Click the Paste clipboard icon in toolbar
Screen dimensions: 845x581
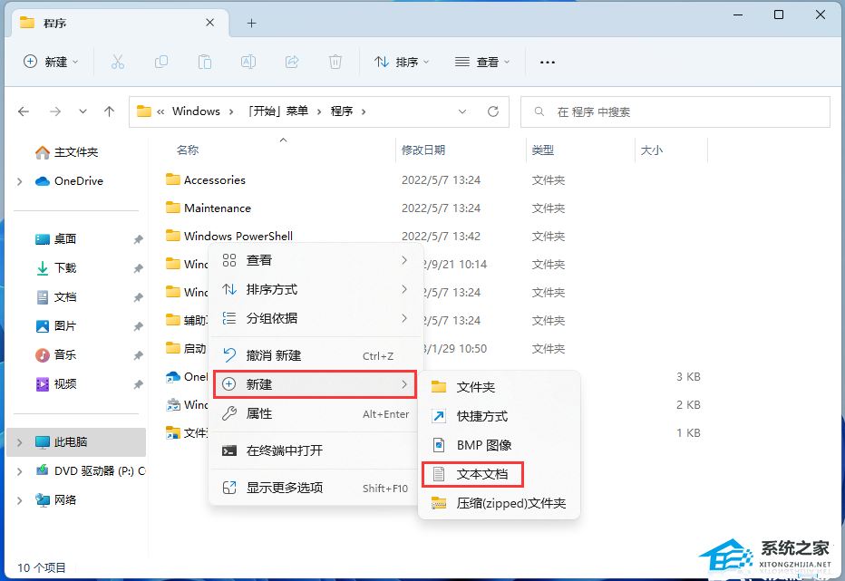pyautogui.click(x=205, y=62)
